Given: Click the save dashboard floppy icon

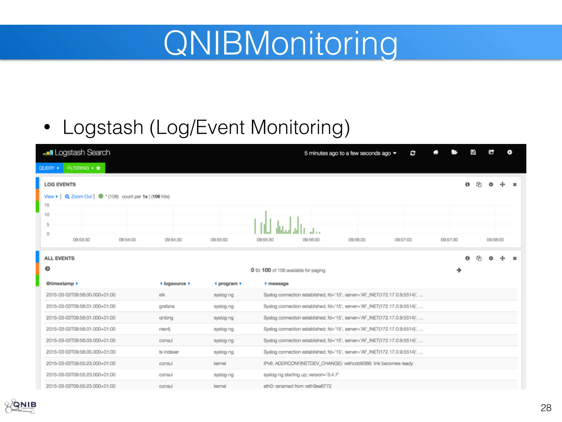Looking at the screenshot, I should coord(473,152).
